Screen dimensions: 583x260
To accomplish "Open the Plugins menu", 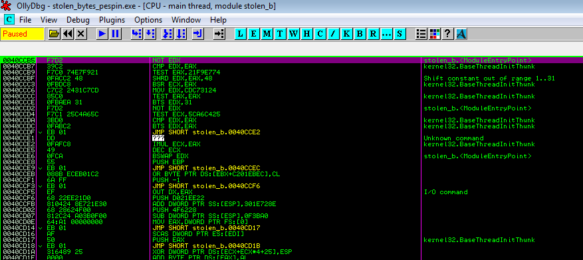I will pyautogui.click(x=112, y=20).
